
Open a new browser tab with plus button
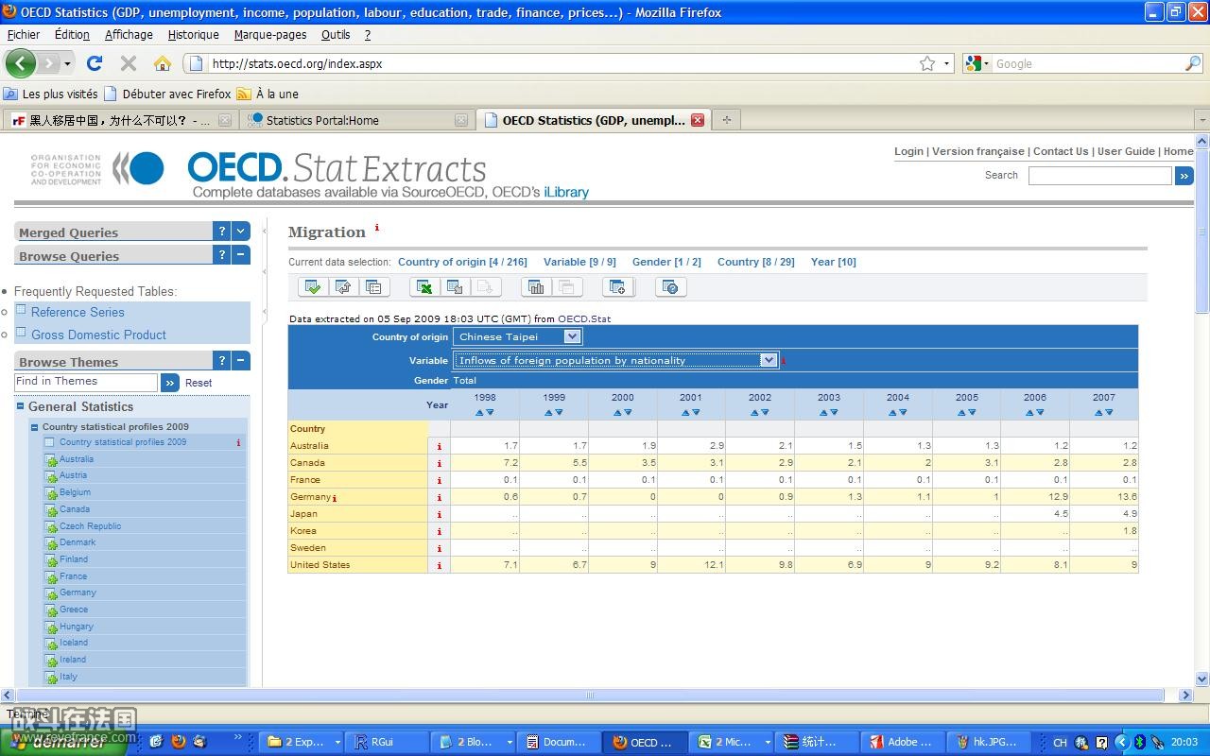click(726, 120)
